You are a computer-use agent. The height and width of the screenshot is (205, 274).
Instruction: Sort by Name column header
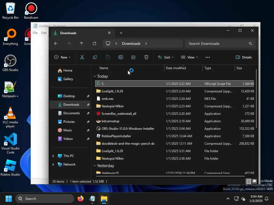(129, 68)
